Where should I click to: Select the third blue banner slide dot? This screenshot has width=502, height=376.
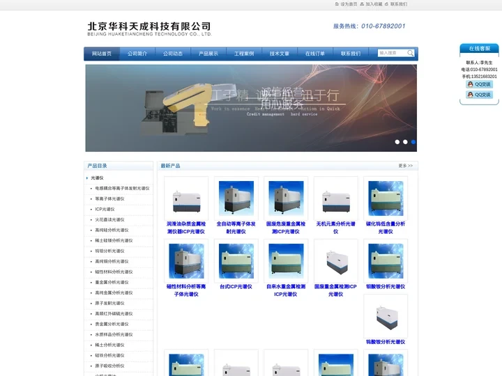[413, 142]
